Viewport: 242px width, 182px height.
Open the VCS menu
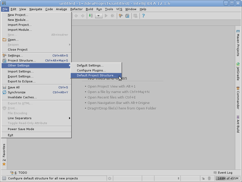119,9
